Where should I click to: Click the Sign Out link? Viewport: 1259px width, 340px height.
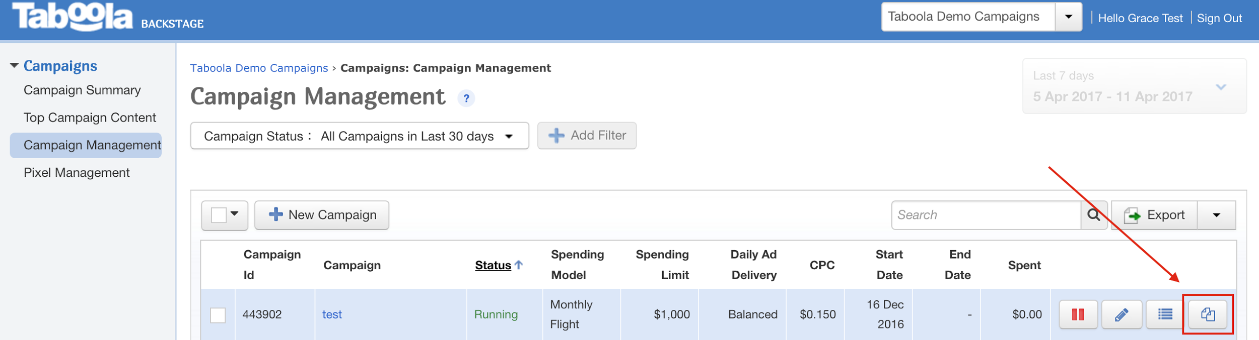(1219, 18)
